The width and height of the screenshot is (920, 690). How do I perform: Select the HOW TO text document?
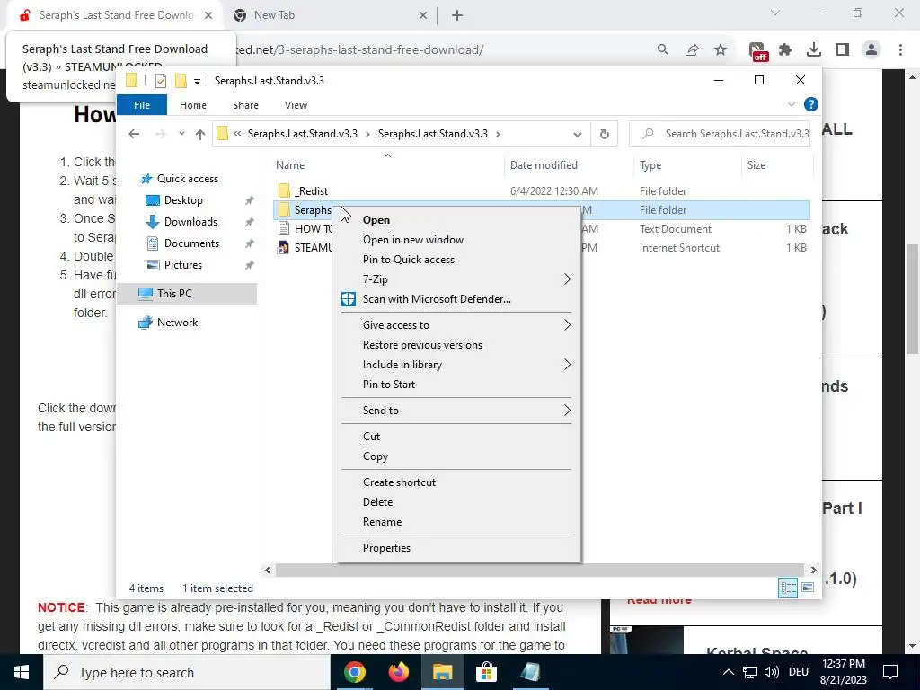[314, 229]
